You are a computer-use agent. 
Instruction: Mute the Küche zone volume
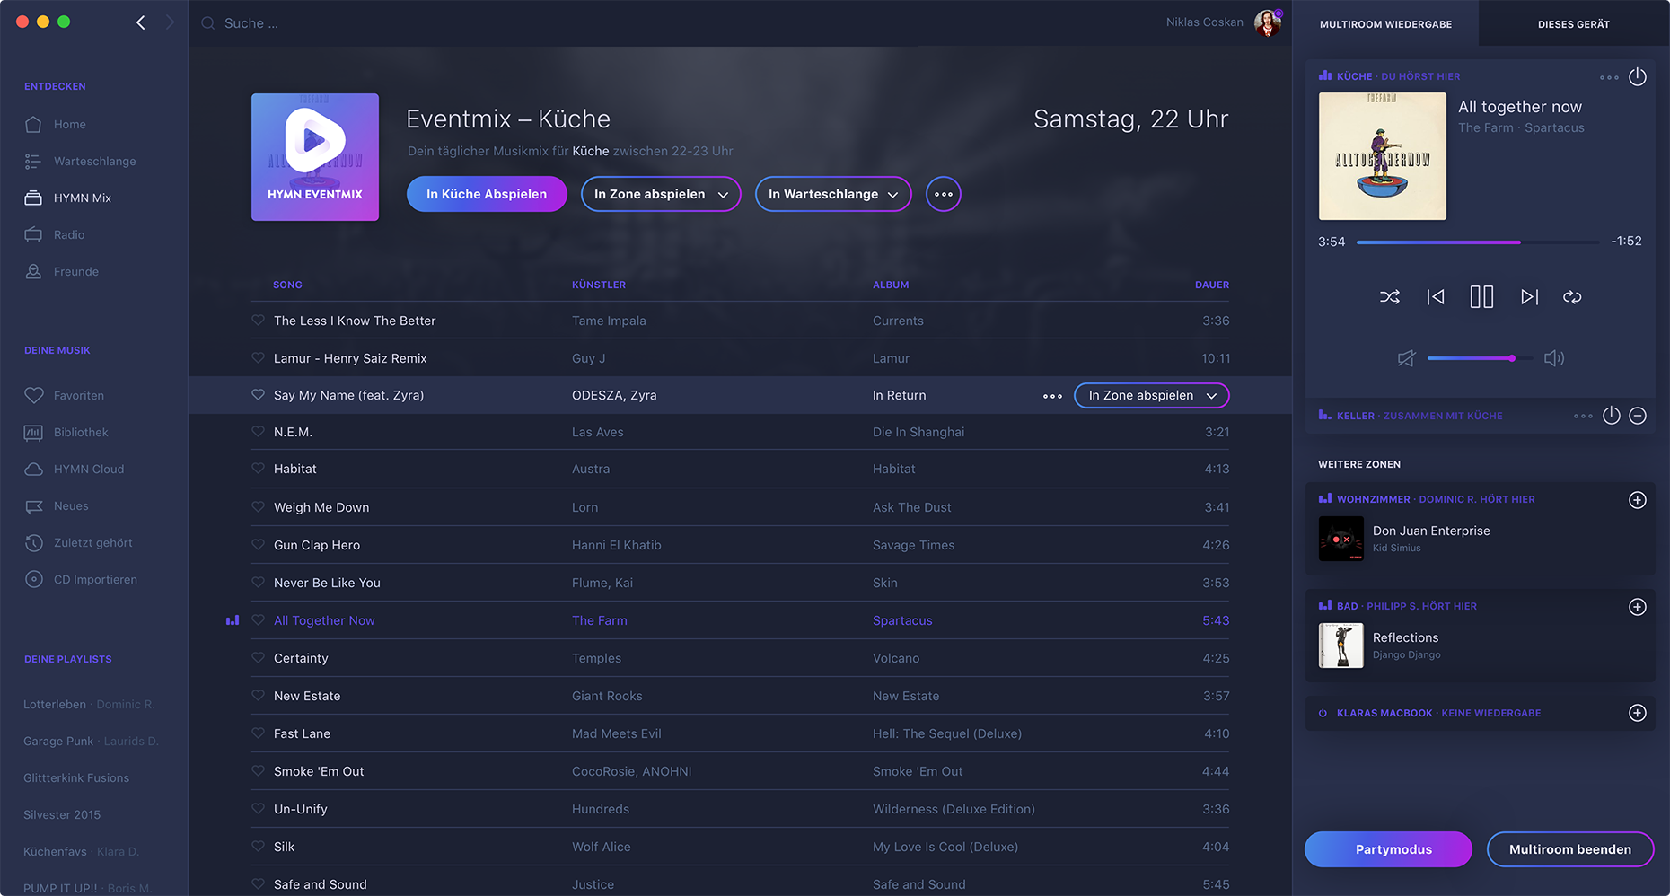tap(1406, 358)
